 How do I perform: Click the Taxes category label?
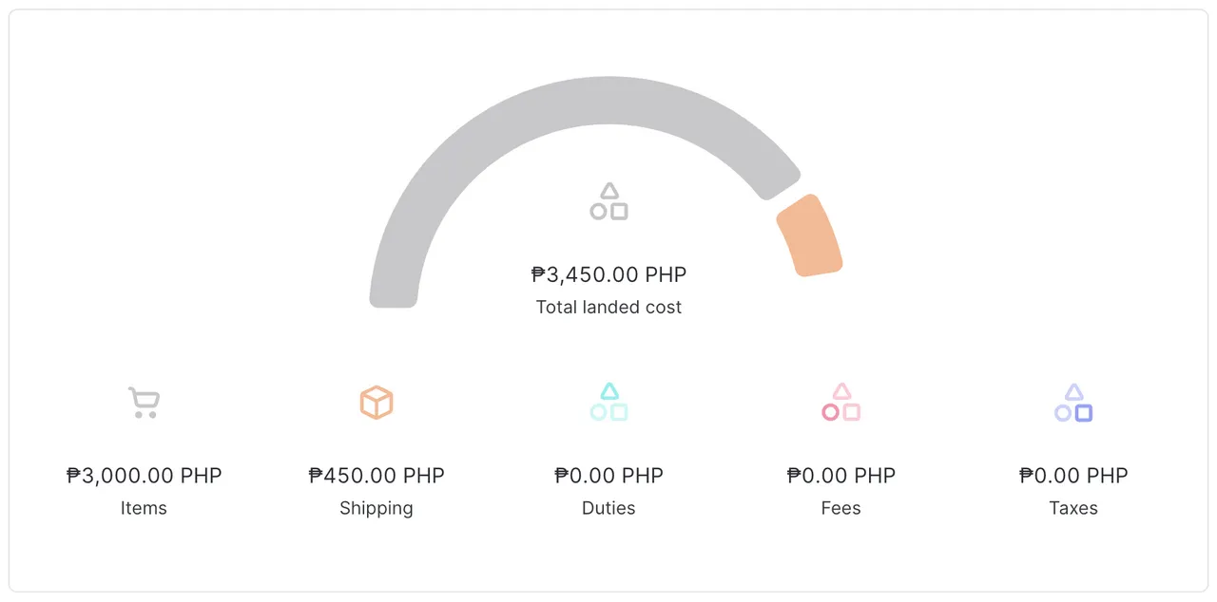(x=1072, y=508)
